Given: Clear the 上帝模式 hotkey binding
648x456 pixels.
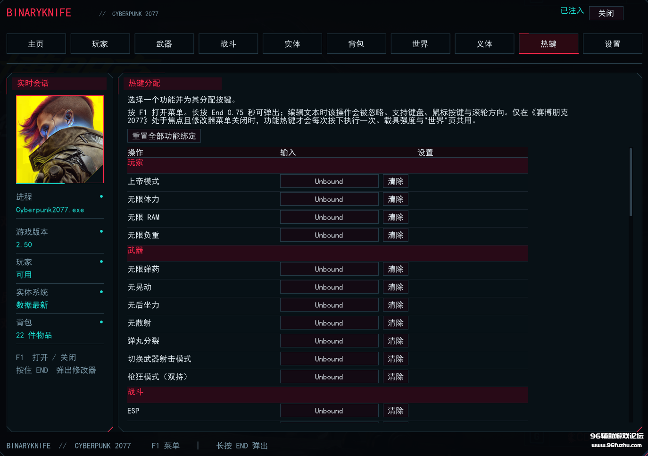Looking at the screenshot, I should [396, 181].
